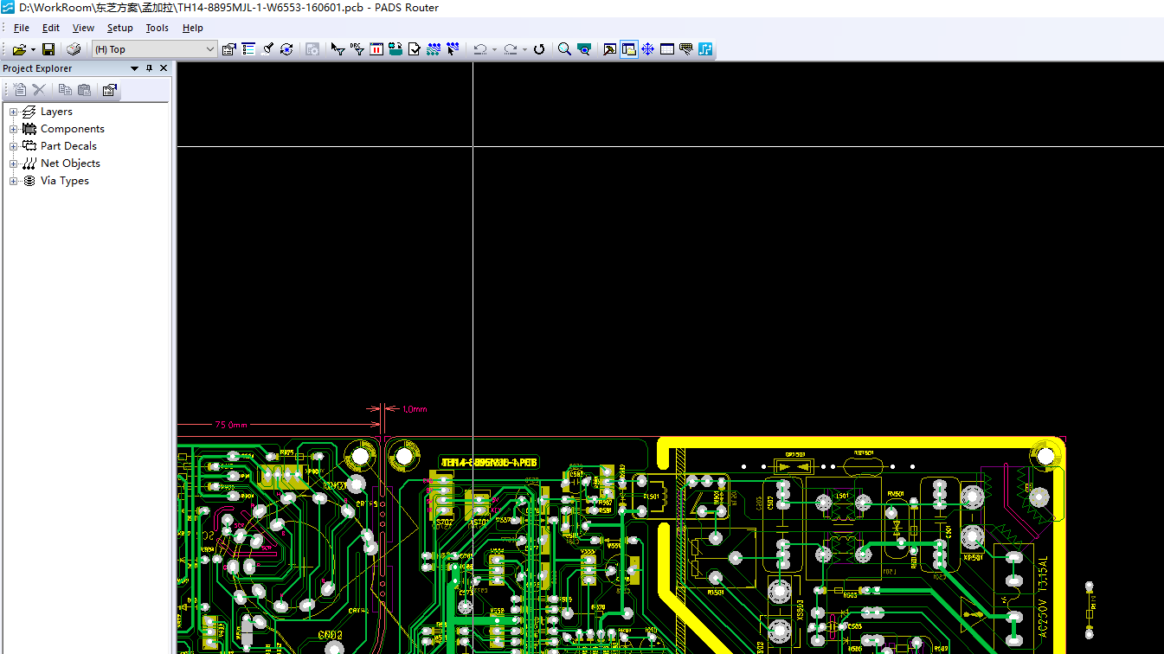Expand the Components tree node
1164x654 pixels.
(x=14, y=129)
